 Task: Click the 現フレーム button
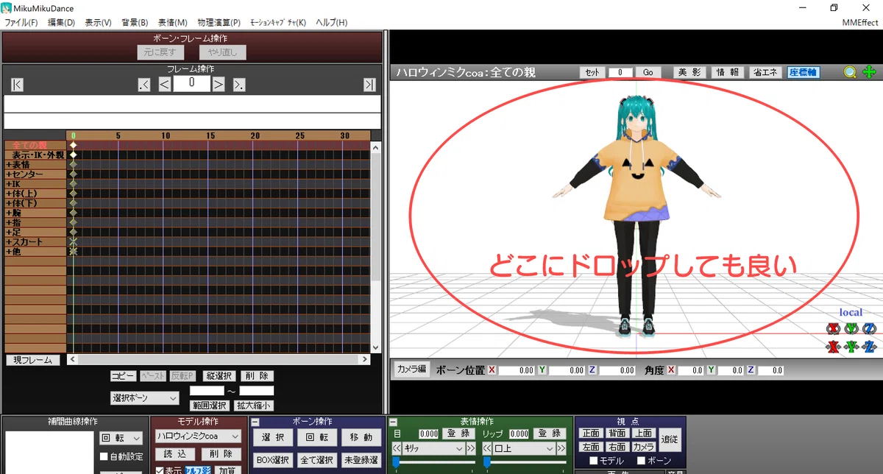click(x=32, y=360)
